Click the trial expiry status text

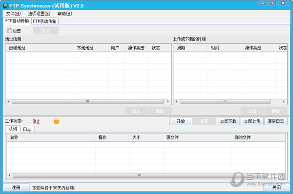tap(53, 188)
